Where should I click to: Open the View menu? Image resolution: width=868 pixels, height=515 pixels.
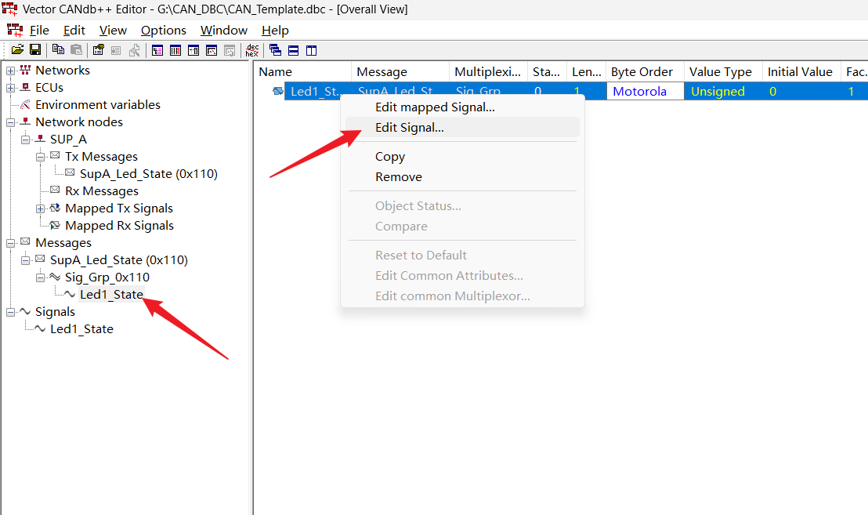pos(113,31)
